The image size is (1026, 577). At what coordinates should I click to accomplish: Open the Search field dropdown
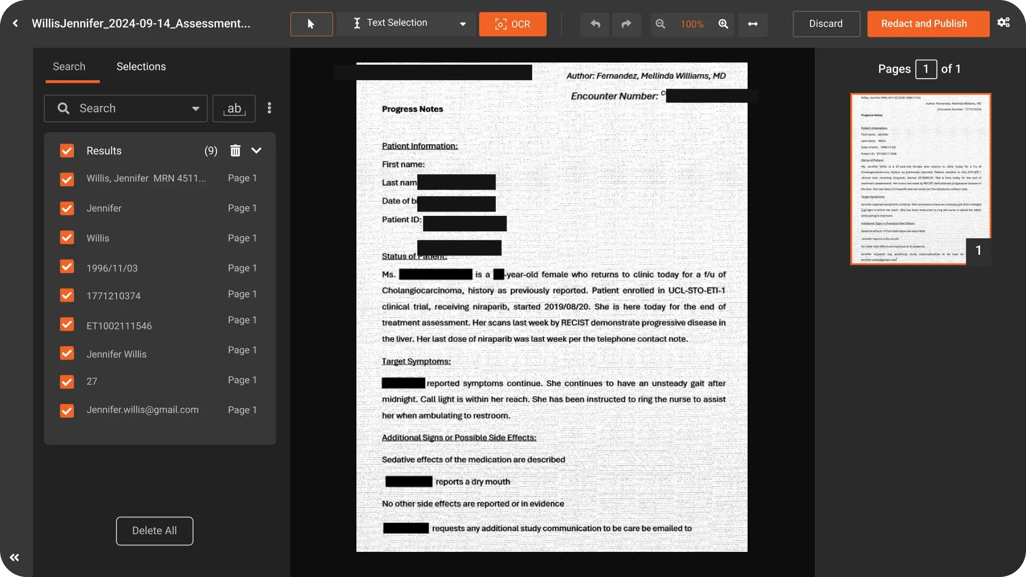pyautogui.click(x=196, y=108)
